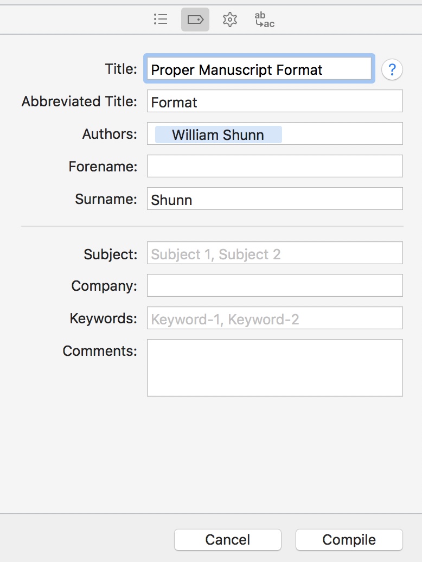Click the Compile button

[x=349, y=539]
